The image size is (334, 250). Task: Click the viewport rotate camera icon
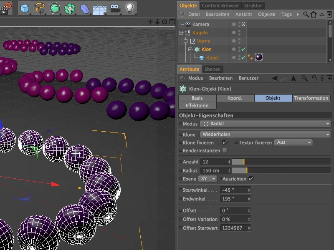164,22
